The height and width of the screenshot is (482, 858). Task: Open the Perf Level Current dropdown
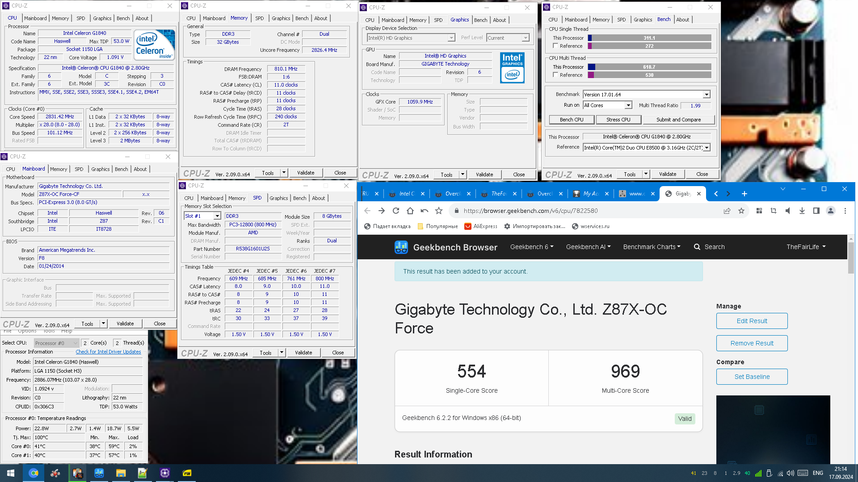(x=526, y=38)
